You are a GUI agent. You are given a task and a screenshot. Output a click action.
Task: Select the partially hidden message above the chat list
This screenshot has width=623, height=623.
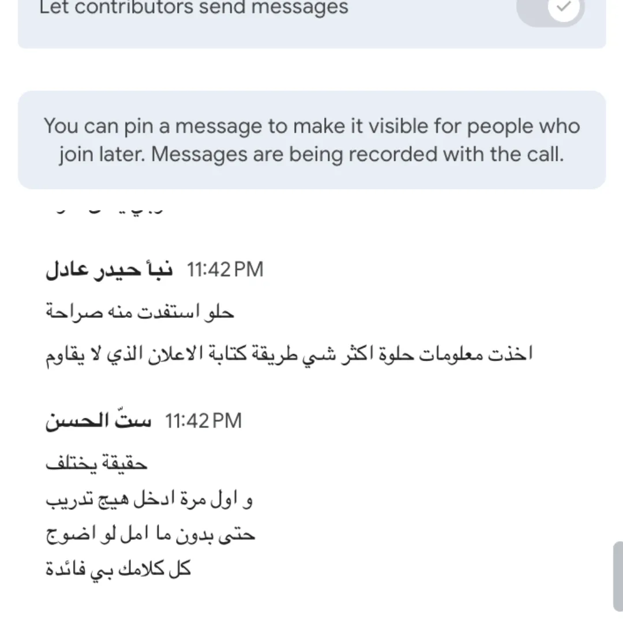point(104,211)
